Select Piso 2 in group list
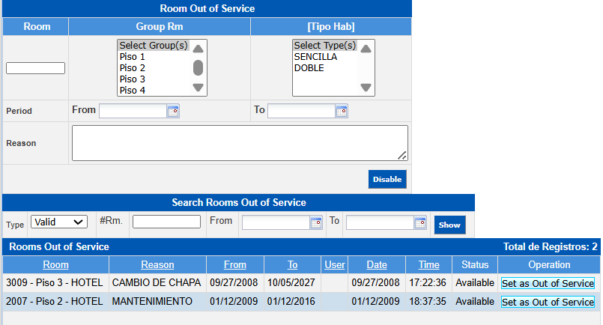This screenshot has height=325, width=603. click(x=133, y=68)
